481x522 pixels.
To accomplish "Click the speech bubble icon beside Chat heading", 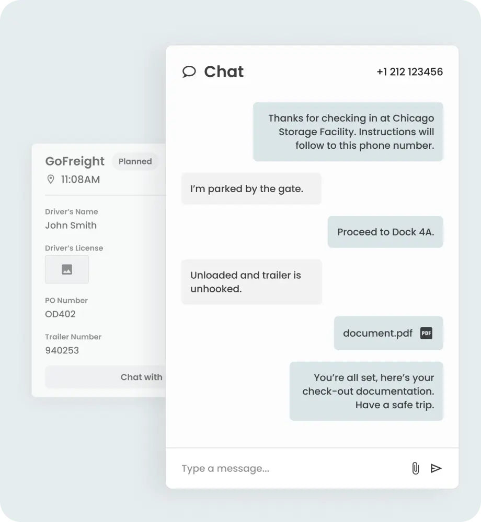I will point(189,72).
